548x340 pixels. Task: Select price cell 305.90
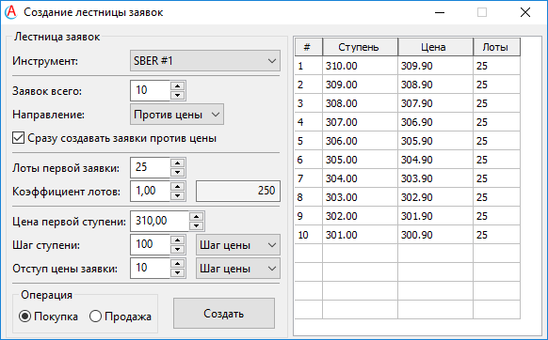(435, 141)
